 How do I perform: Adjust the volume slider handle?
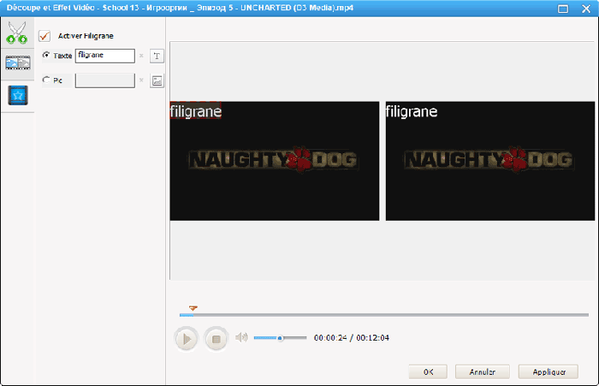pyautogui.click(x=280, y=338)
